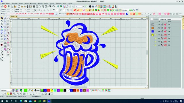
Task: Open the zoom percentage dropdown
Action: tap(79, 7)
